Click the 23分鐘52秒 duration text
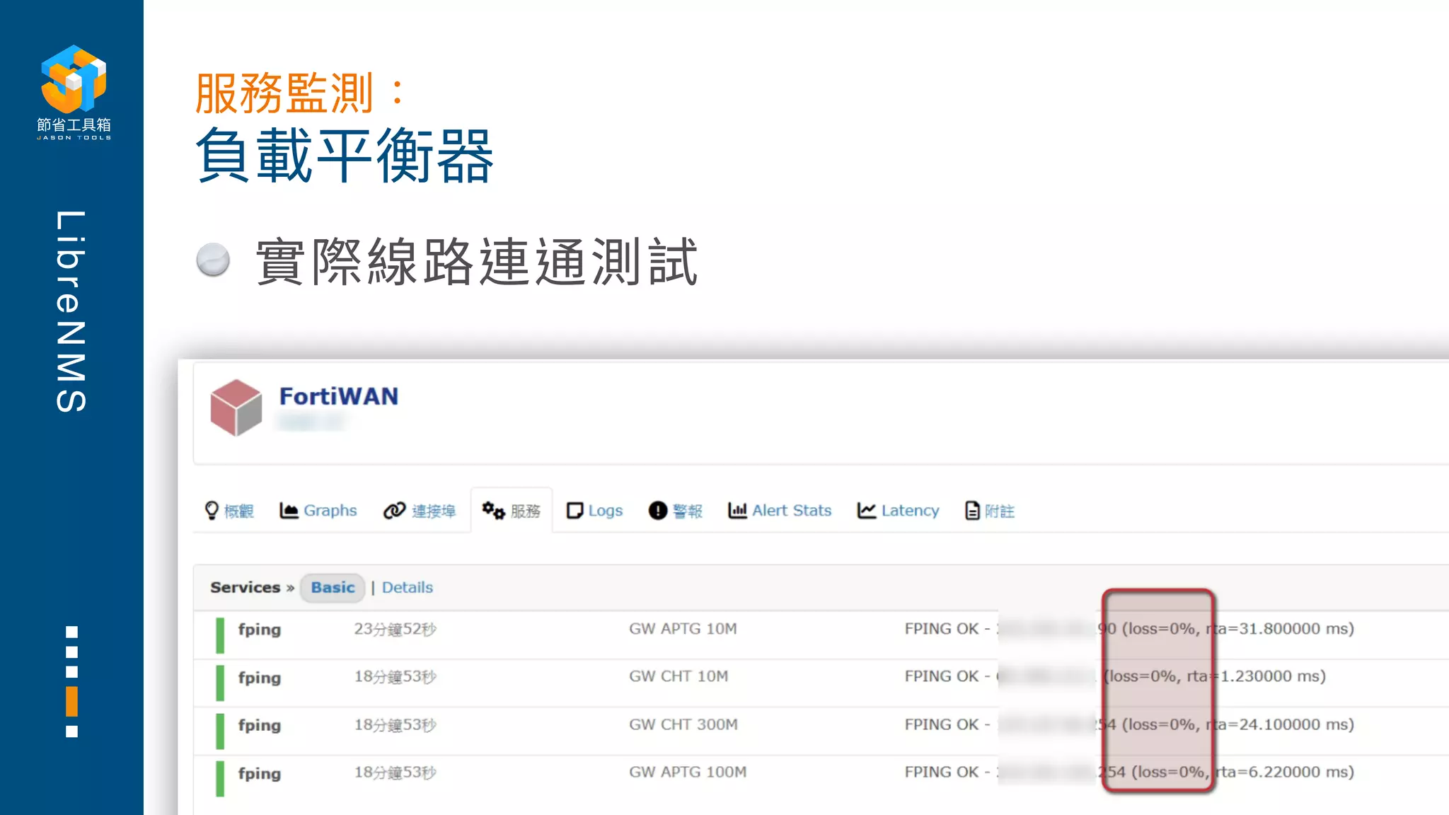The image size is (1449, 815). click(x=396, y=629)
